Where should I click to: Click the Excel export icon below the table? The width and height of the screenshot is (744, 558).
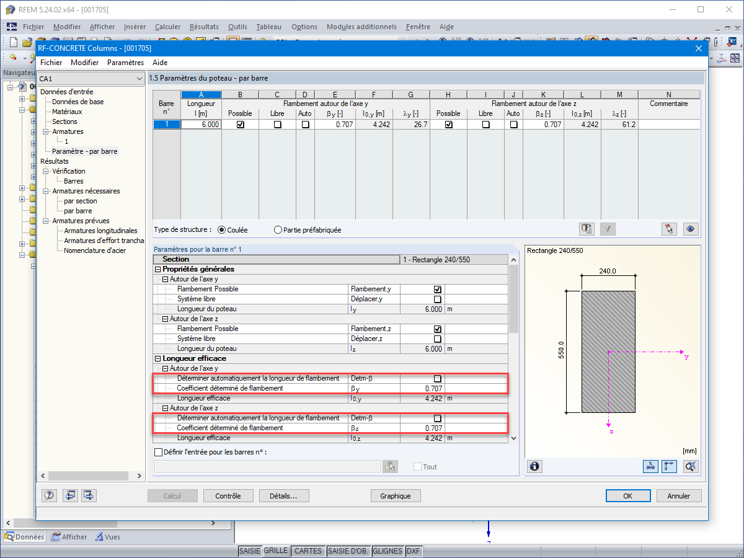pos(587,229)
